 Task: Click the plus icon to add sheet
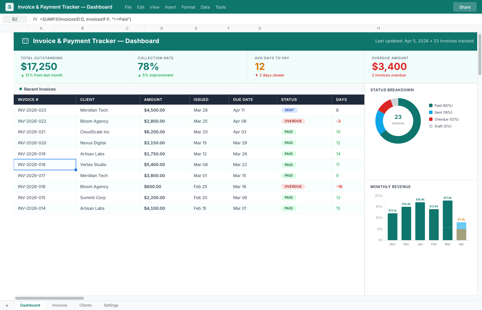pos(7,306)
